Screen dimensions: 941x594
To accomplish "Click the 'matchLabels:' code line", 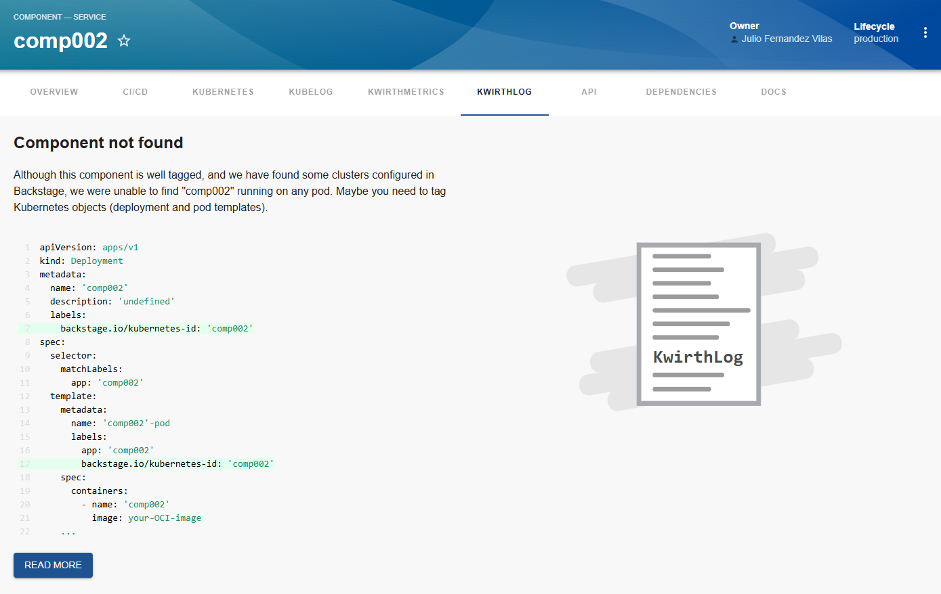I will point(91,369).
